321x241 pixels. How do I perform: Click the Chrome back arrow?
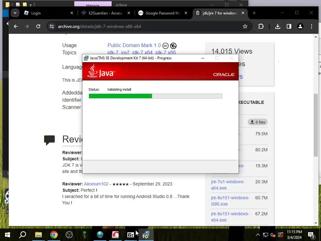tap(16, 26)
